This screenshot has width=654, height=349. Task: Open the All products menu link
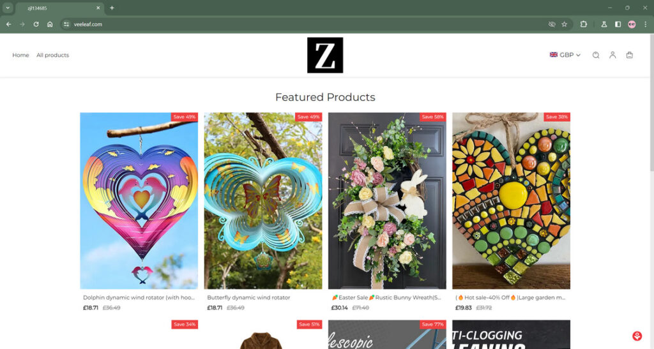(52, 55)
